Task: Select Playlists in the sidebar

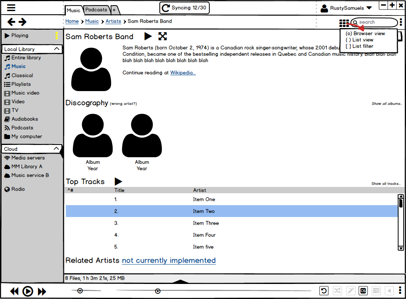Action: pos(21,84)
